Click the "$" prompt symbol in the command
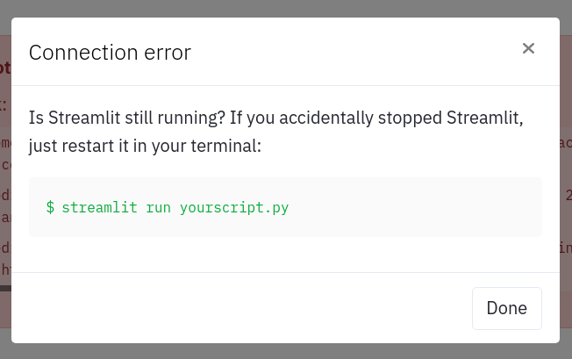Image resolution: width=572 pixels, height=359 pixels. [x=51, y=208]
